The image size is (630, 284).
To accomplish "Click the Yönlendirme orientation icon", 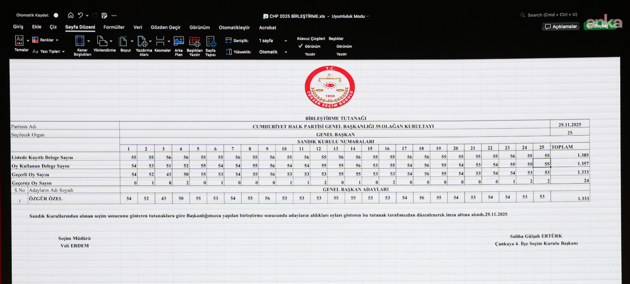I will (102, 41).
